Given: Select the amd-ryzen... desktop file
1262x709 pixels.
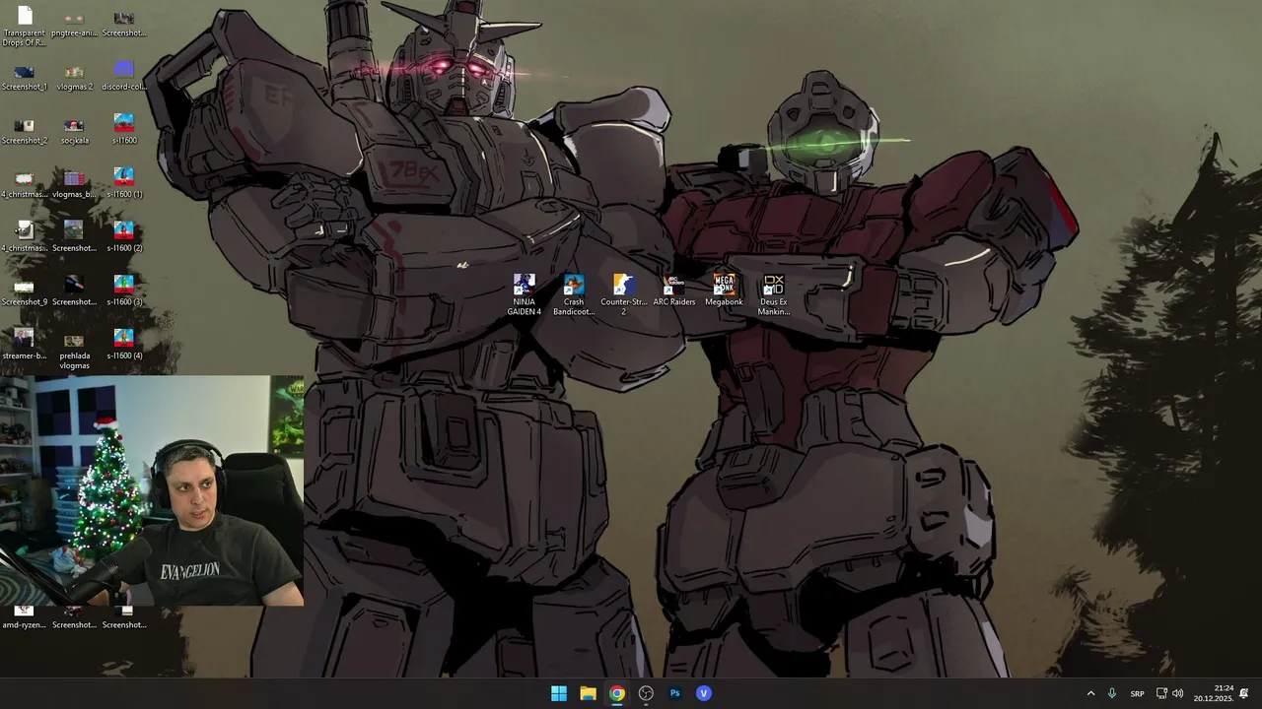Looking at the screenshot, I should [x=25, y=618].
